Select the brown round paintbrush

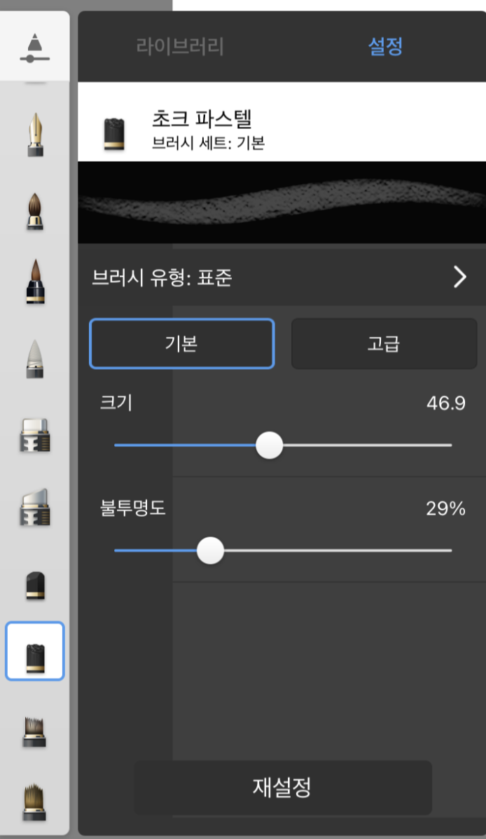point(35,212)
